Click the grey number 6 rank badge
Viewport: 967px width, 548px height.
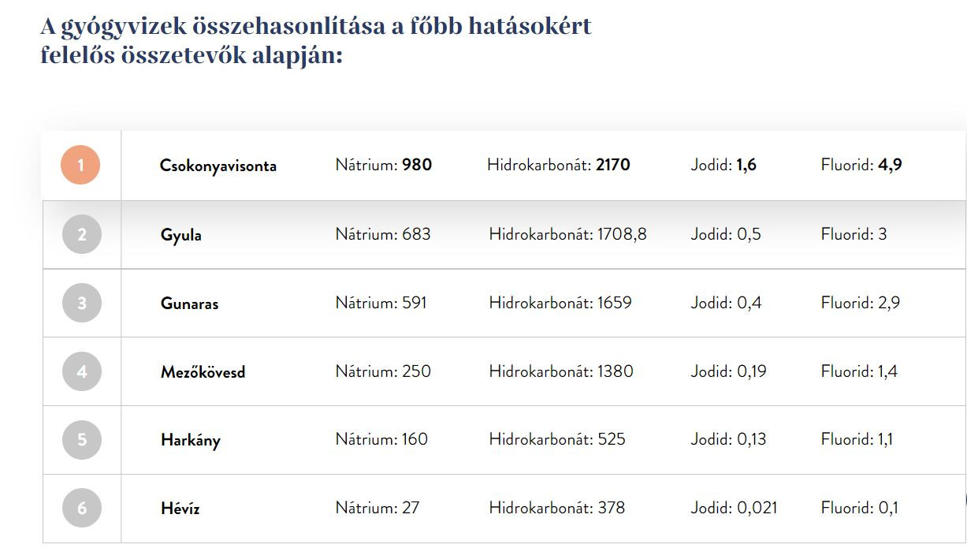click(82, 508)
